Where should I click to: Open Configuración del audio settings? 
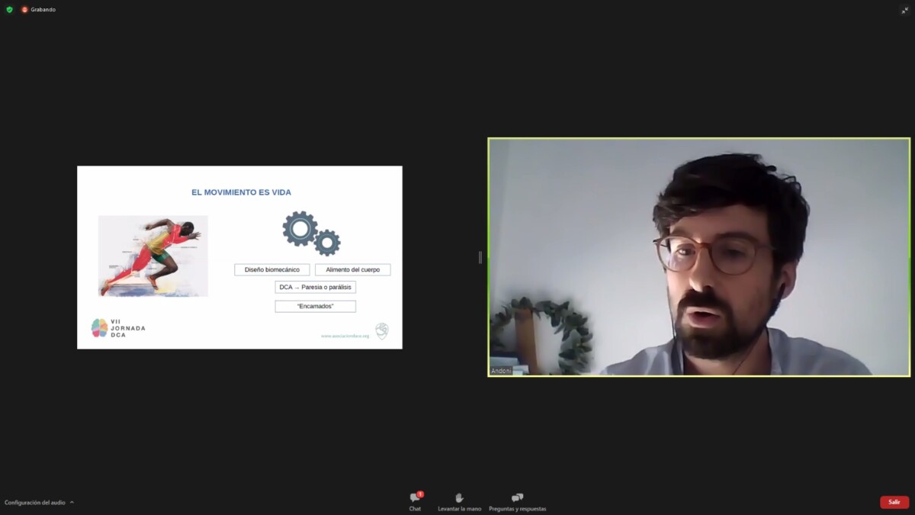coord(35,502)
